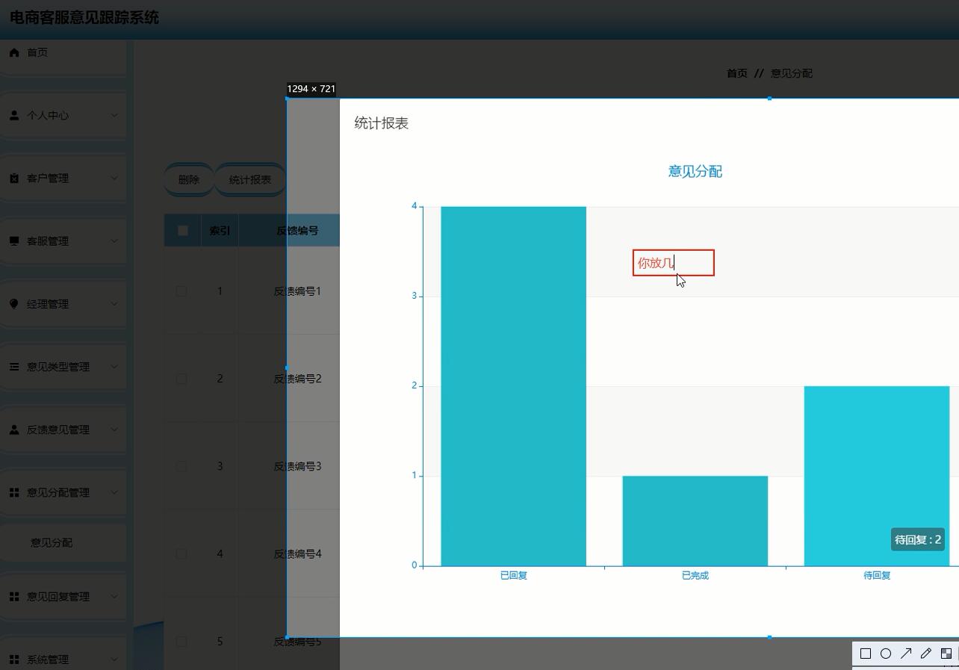
Task: Click the 已完成 x-axis label
Action: click(695, 576)
